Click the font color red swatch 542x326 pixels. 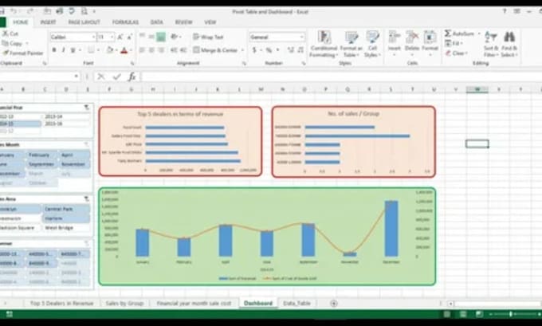[x=124, y=50]
